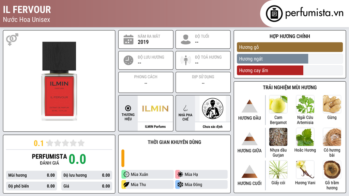Viewport: 349px width, 196px height.
Task: Click the 0.1 rating score
Action: coord(39,143)
